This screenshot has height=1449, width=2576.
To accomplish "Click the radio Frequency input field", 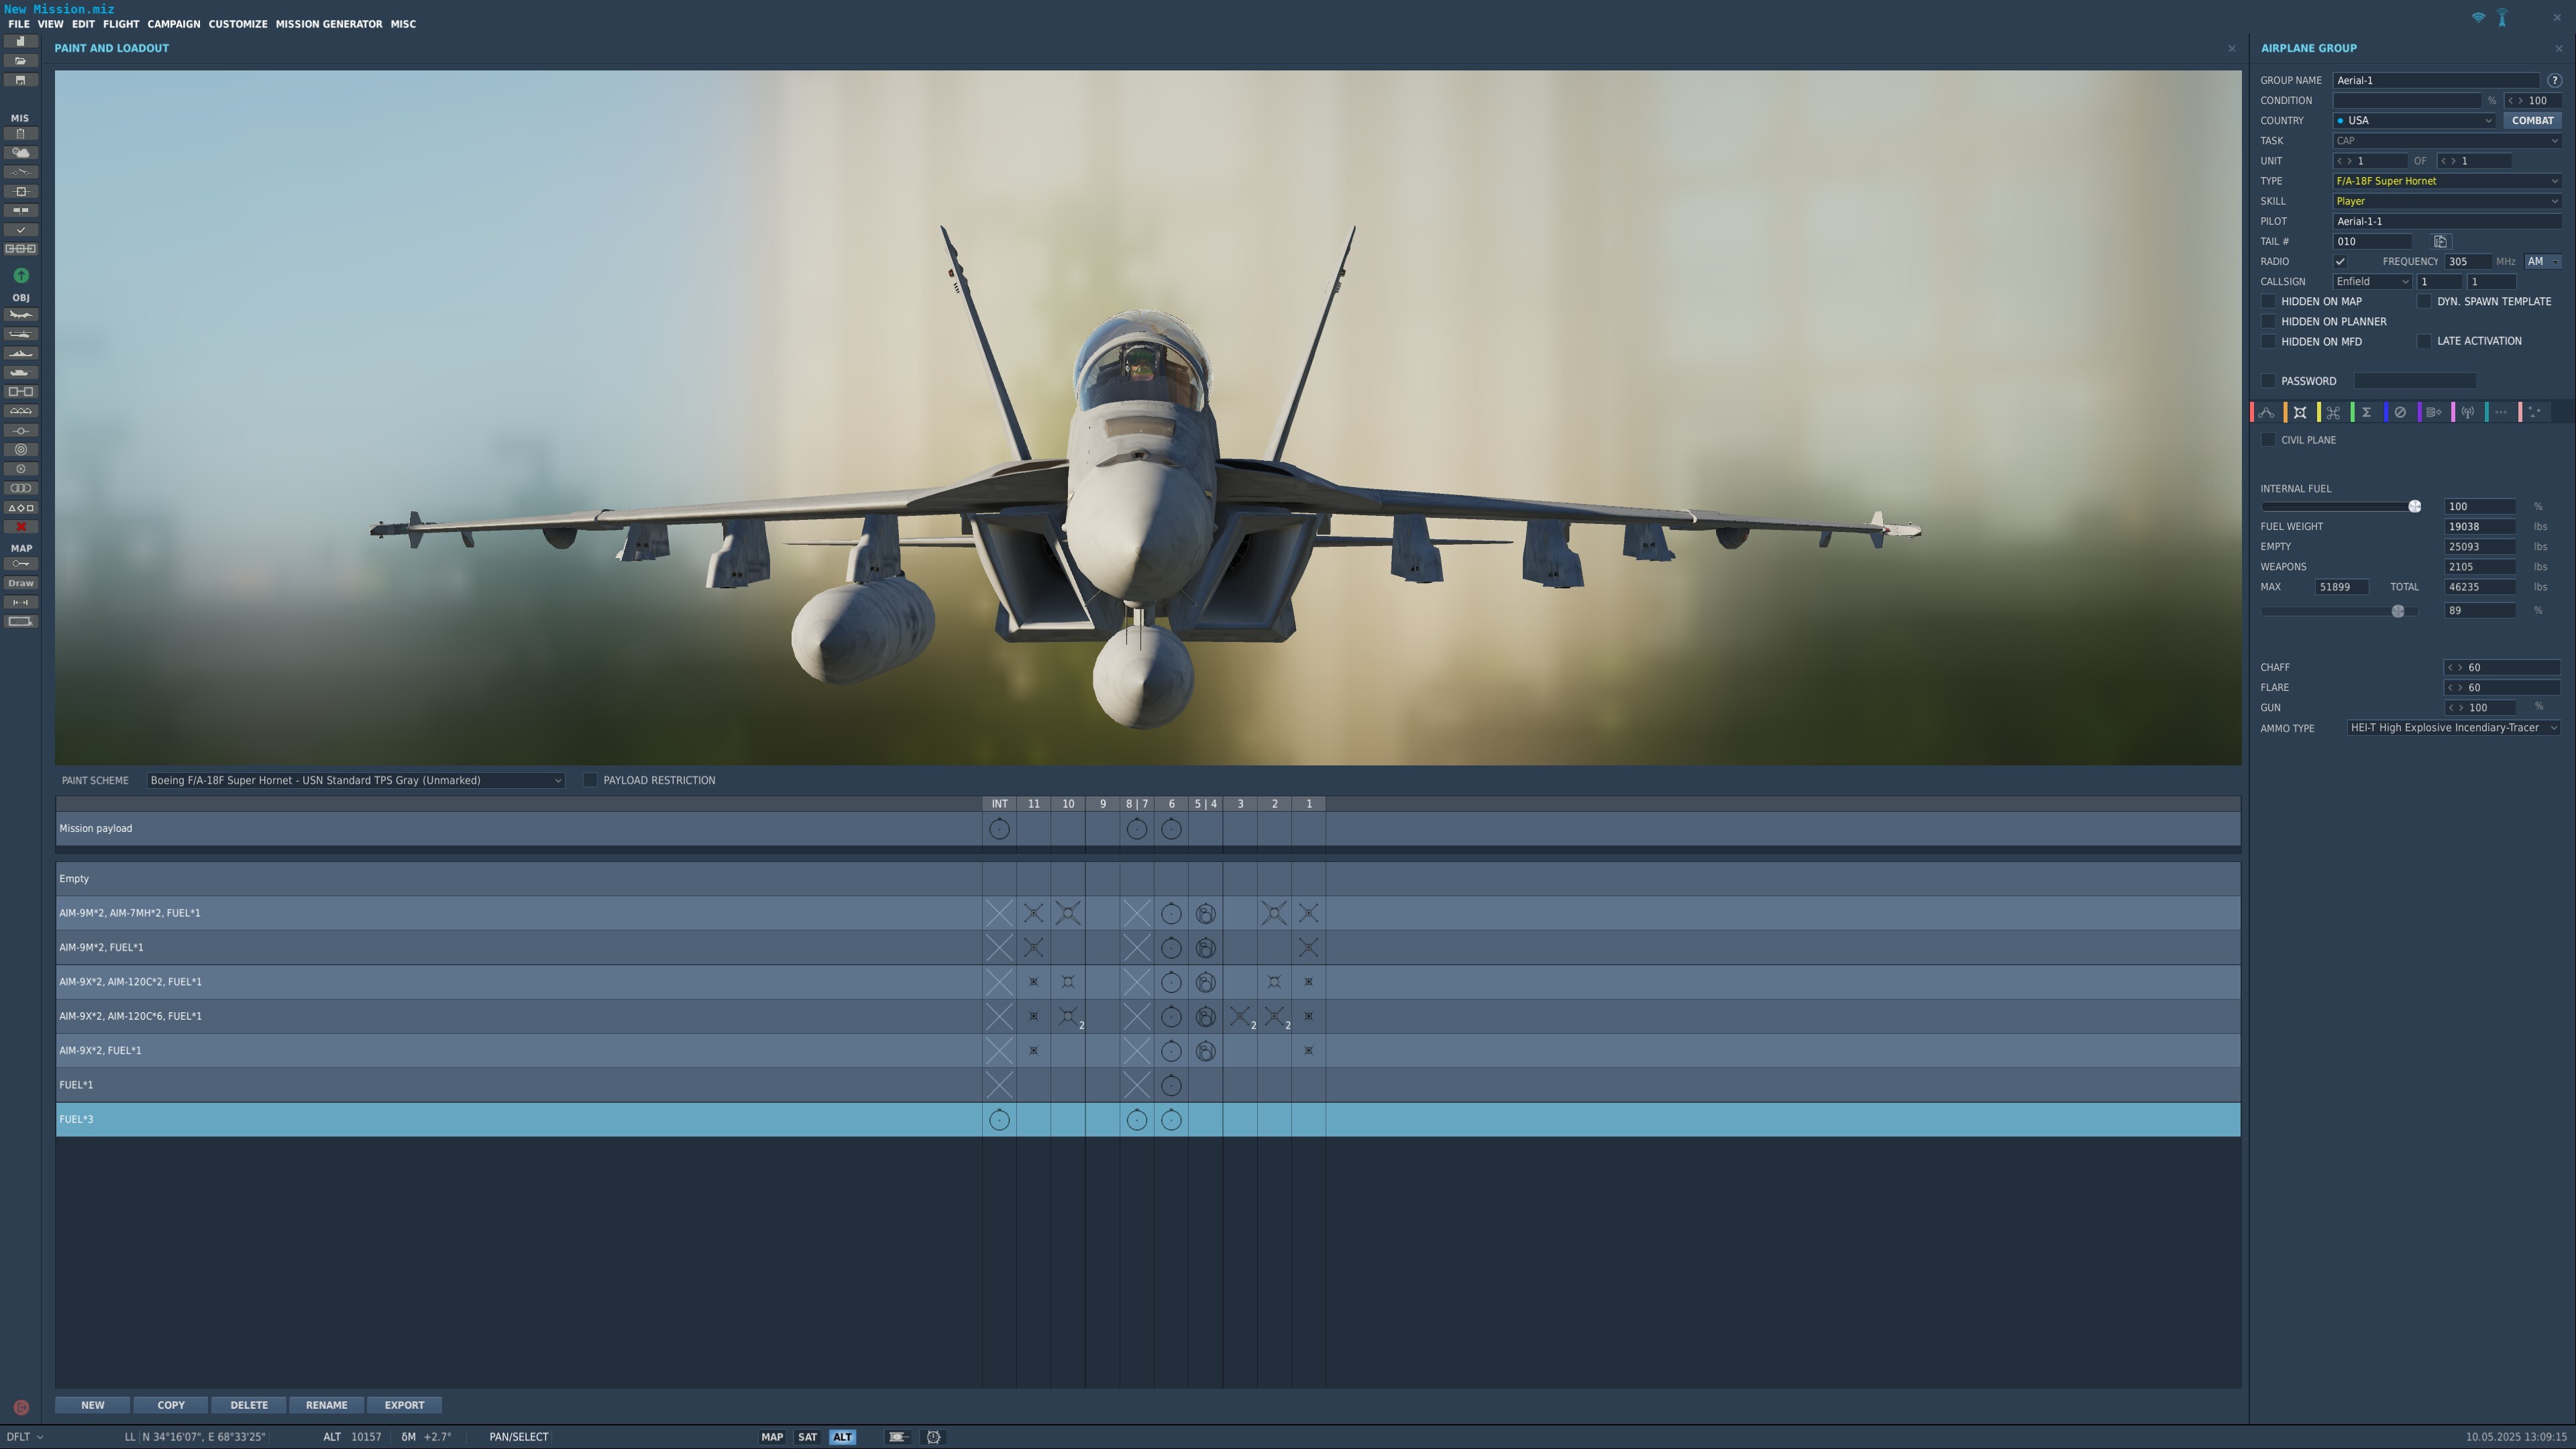I will point(2467,261).
